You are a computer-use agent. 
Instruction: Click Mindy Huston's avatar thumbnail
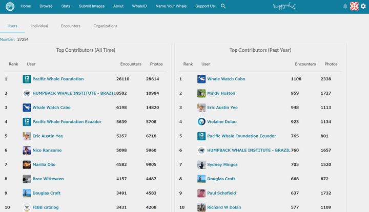[x=201, y=93]
